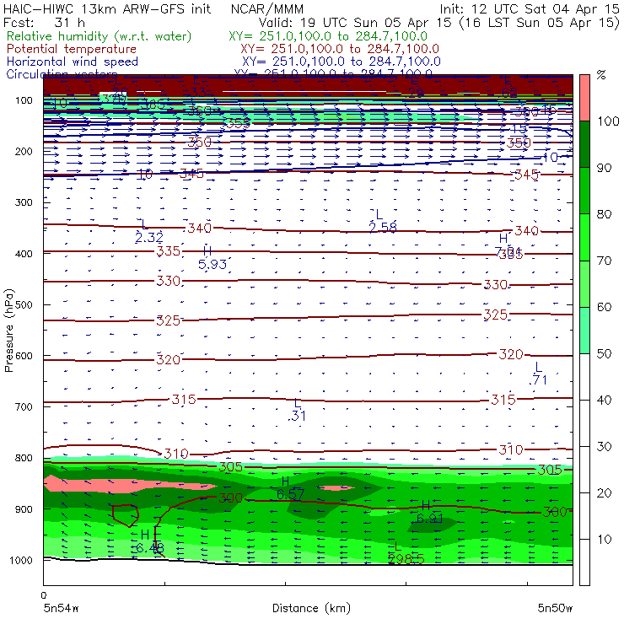
Task: Click the 'Potential temperature' legend label
Action: pyautogui.click(x=72, y=49)
